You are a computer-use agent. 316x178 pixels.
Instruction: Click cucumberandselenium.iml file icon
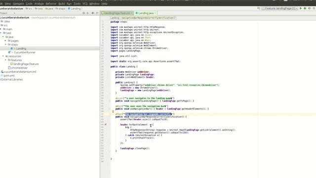[x=2, y=72]
